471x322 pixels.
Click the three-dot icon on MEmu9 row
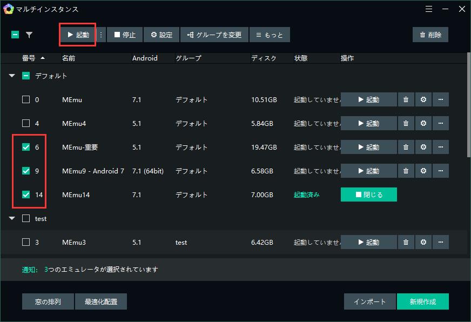pyautogui.click(x=441, y=171)
